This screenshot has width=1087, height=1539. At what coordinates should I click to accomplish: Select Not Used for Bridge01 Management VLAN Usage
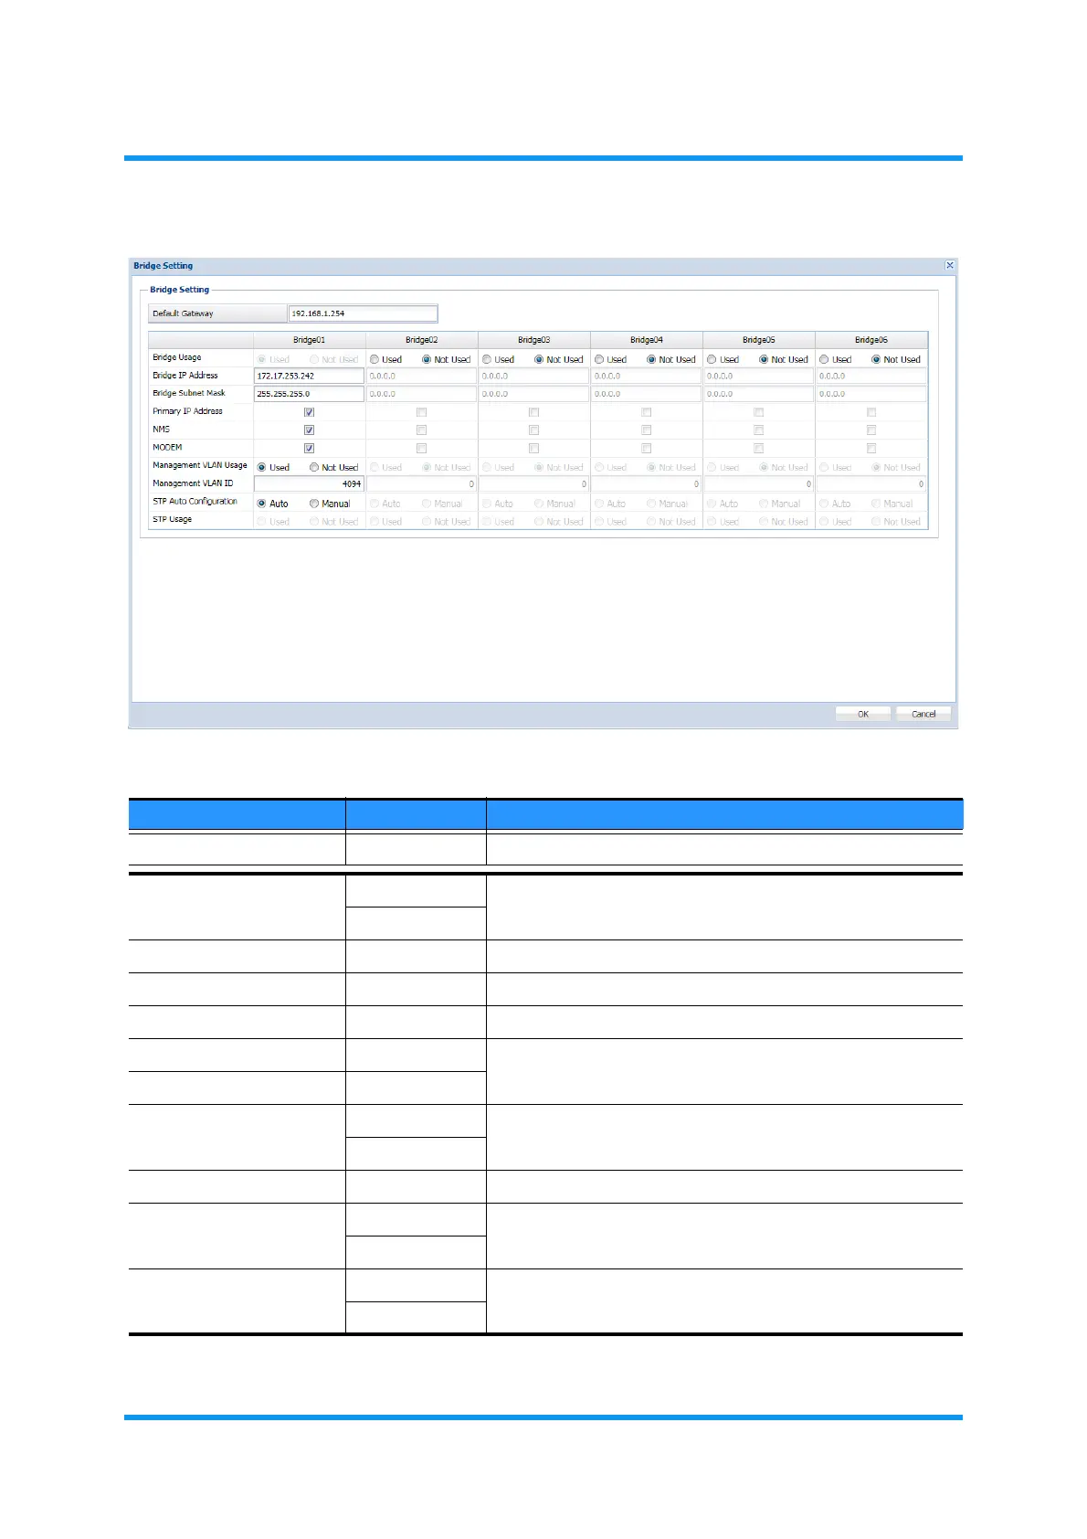tap(314, 467)
